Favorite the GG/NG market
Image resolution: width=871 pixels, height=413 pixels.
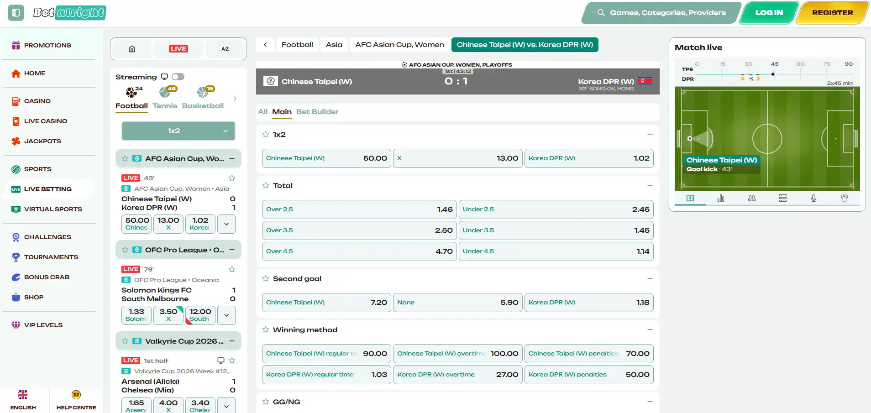click(266, 402)
